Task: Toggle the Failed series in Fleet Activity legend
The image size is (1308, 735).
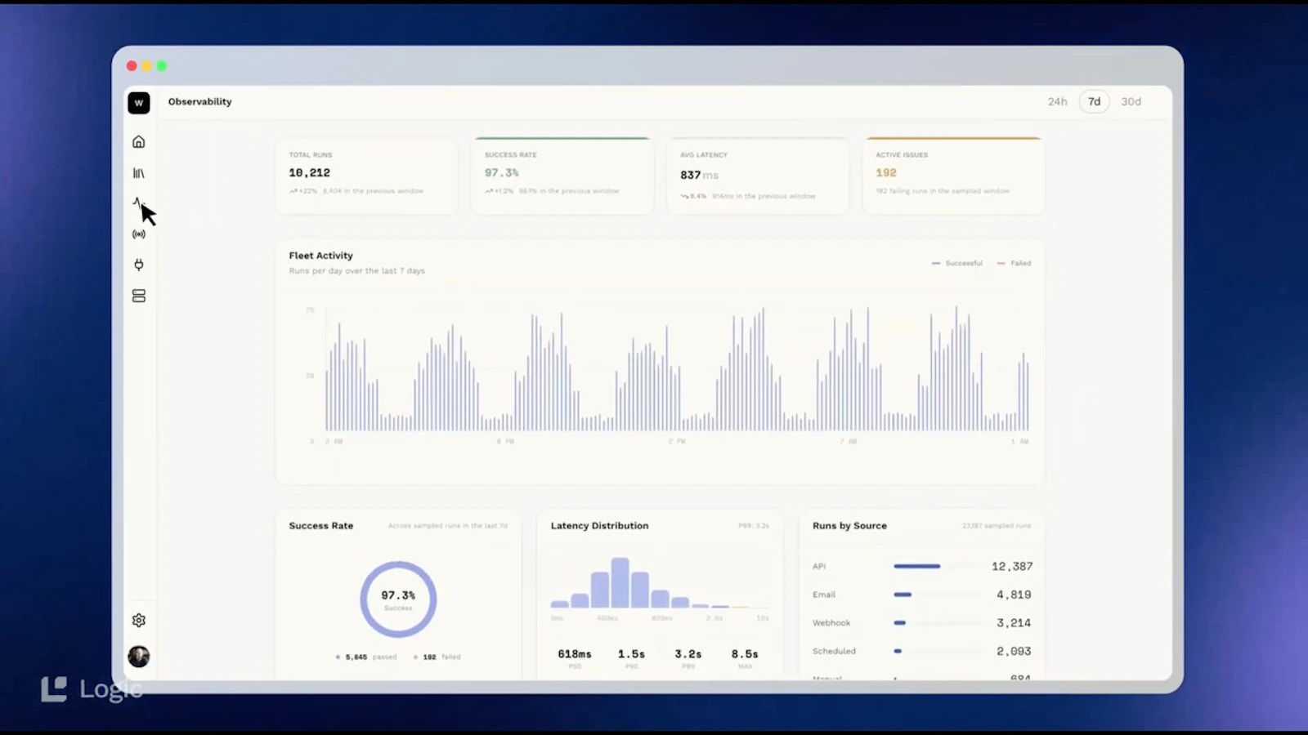Action: pos(1014,263)
